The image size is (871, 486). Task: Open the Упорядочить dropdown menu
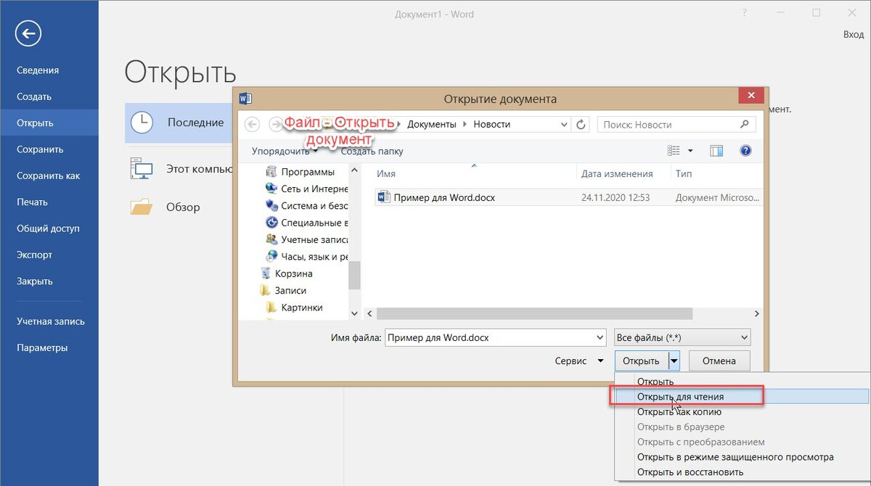pos(285,152)
